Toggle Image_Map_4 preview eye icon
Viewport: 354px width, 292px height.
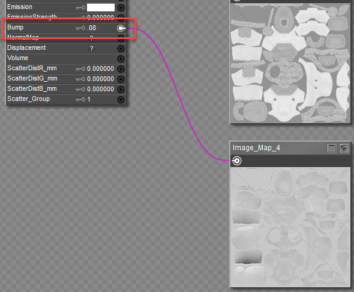[x=344, y=148]
